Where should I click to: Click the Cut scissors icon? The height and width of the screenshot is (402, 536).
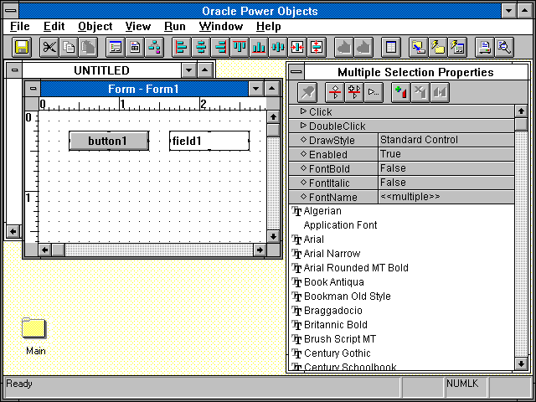[50, 47]
